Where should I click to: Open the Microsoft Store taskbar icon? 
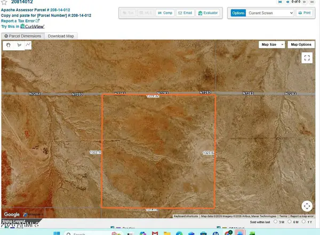(x=203, y=233)
